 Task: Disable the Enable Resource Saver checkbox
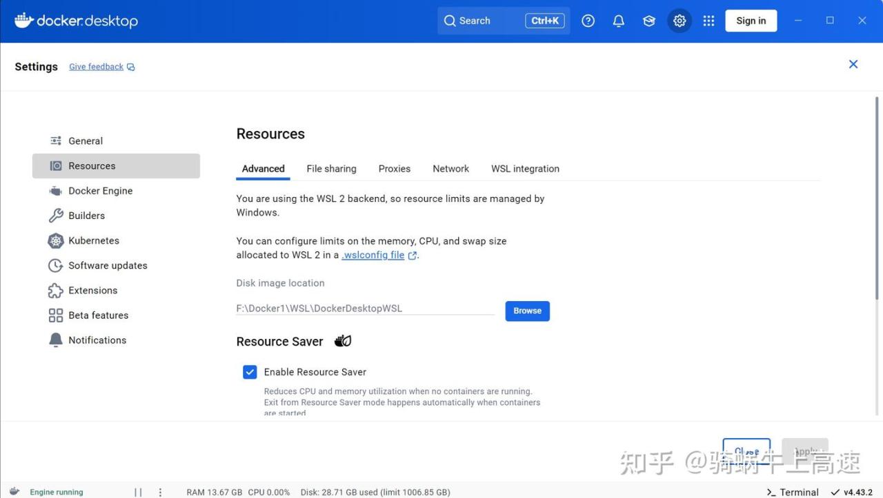coord(250,372)
